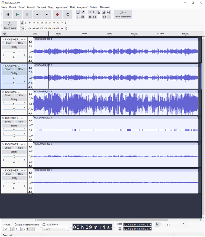Viewport: 205px width, 237px height.
Task: Open Efekty for track 4
Action: point(14,126)
